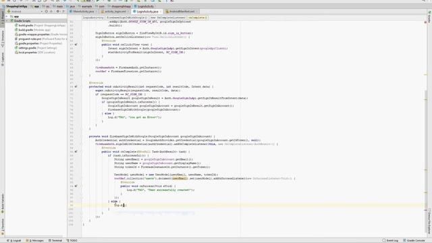Open gradle.properties (Project Properties)
Viewport: 432px width, 243px height.
38,43
